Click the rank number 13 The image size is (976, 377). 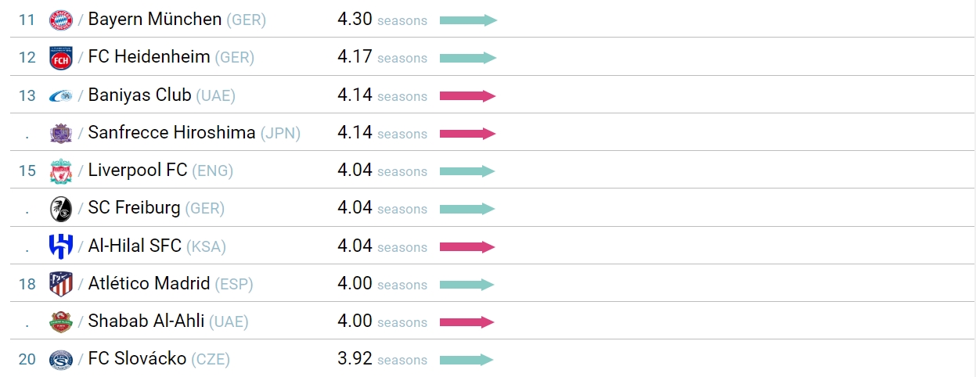pyautogui.click(x=27, y=96)
